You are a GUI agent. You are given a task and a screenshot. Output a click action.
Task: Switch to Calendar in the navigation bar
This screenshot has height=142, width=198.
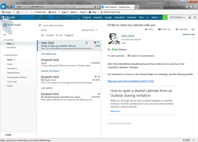(x=98, y=18)
